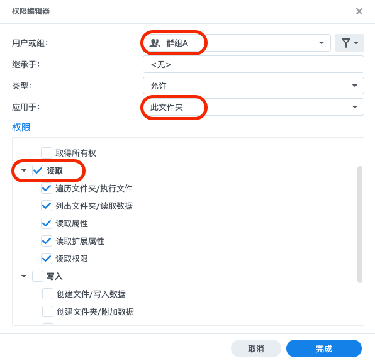375x363 pixels.
Task: Uncheck 列出文件夹/读取数据 permission
Action: click(x=47, y=206)
